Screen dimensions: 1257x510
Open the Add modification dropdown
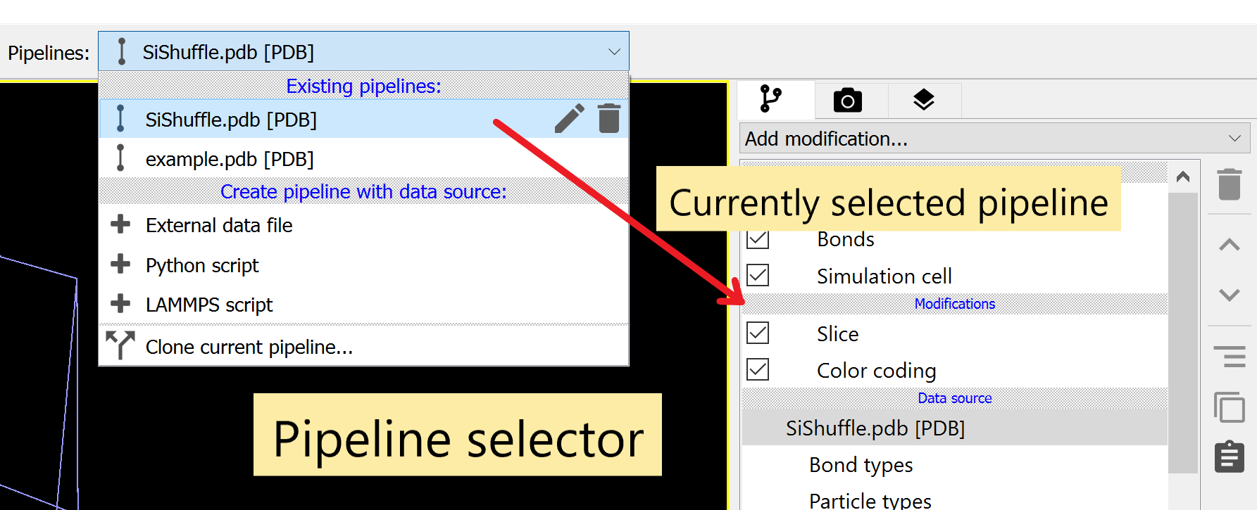pos(994,139)
